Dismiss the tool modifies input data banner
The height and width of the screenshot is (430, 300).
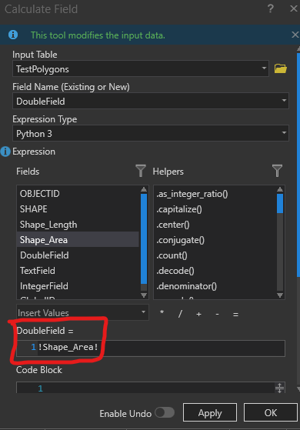295,35
